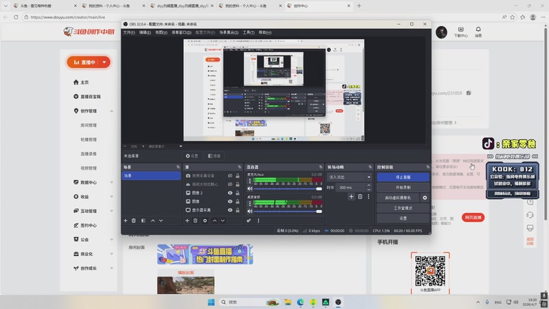Hide the Display Capture source

(x=230, y=210)
